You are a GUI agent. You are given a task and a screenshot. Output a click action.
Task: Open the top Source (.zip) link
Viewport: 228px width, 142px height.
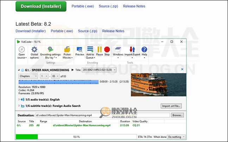tap(108, 6)
